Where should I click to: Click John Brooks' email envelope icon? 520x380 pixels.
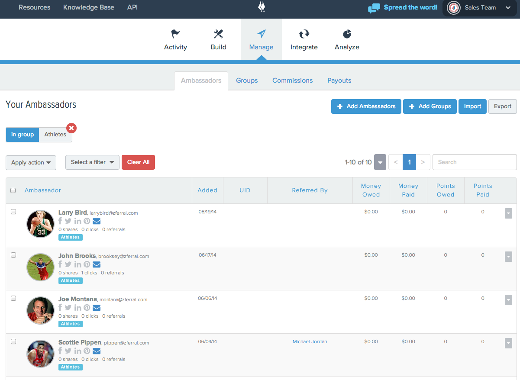click(x=97, y=264)
